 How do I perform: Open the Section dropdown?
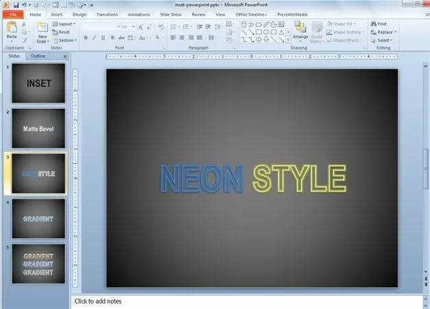[x=64, y=40]
